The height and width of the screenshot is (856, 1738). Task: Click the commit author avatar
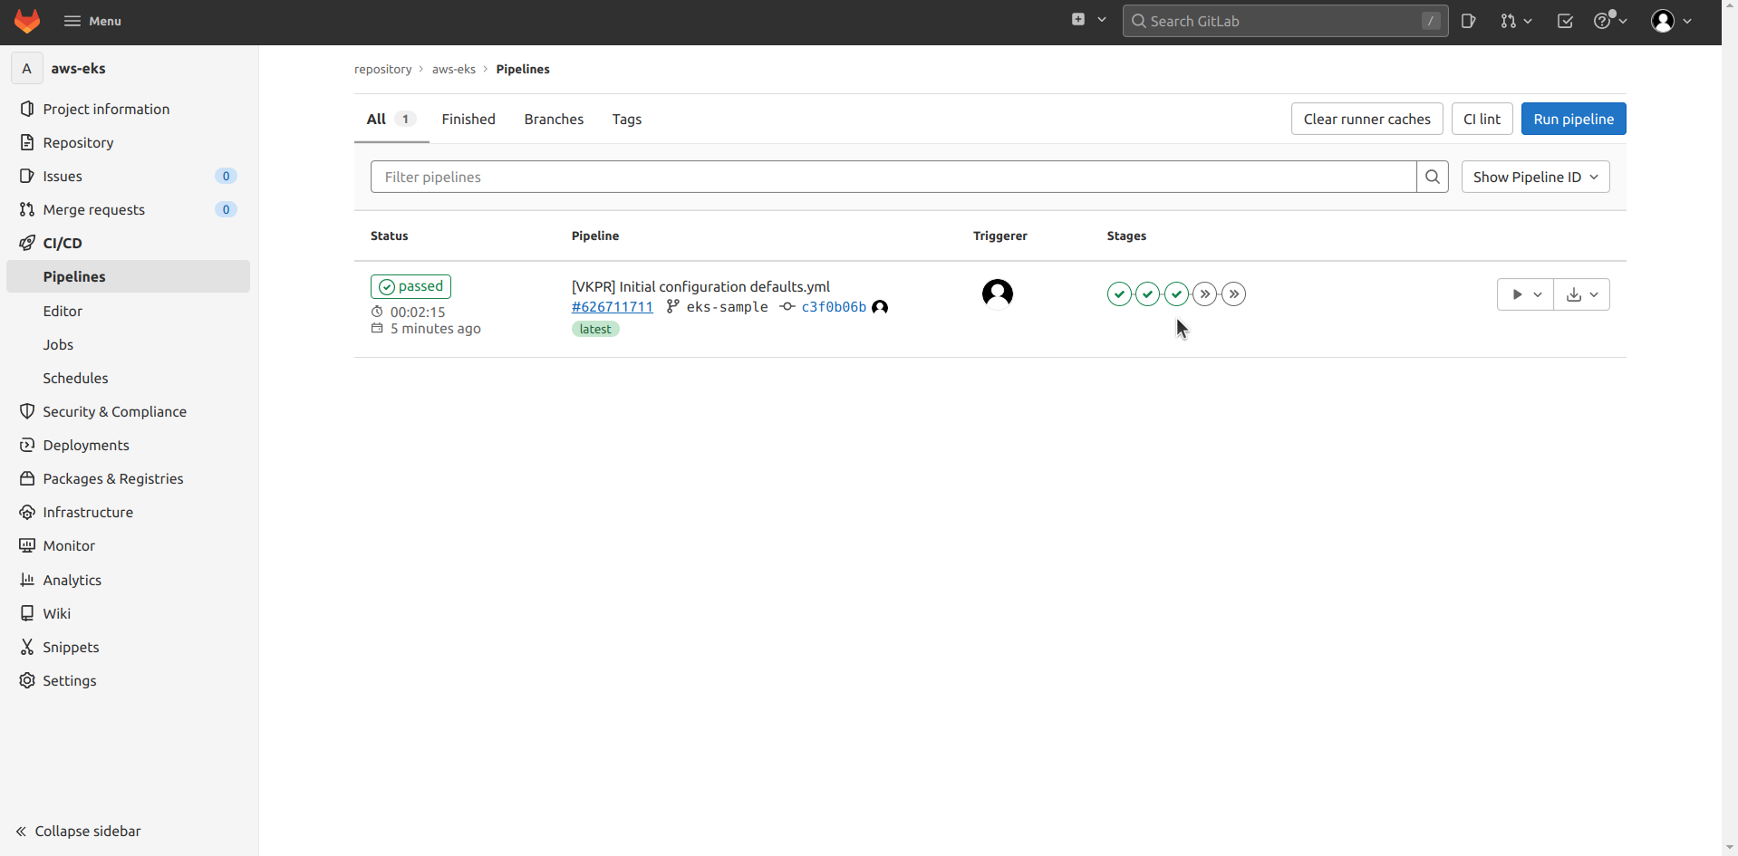tap(880, 307)
